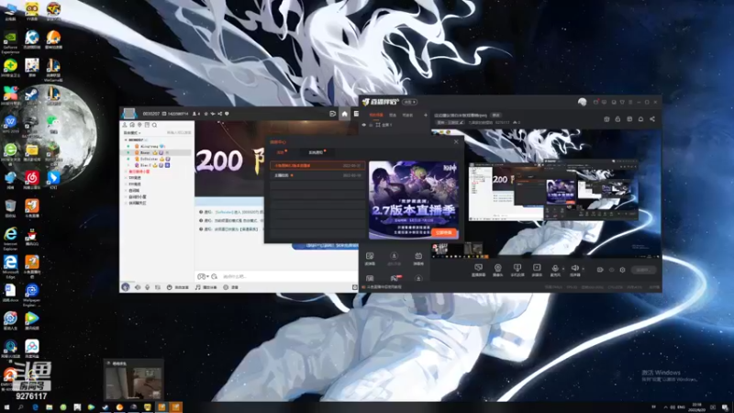Image resolution: width=734 pixels, height=413 pixels.
Task: Open the version pill dropdown beside streaming app logo
Action: pos(409,102)
